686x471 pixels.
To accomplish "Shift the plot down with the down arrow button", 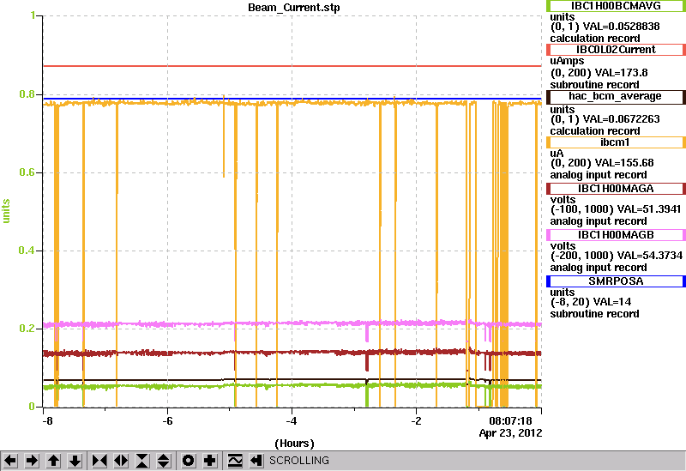I will (75, 461).
